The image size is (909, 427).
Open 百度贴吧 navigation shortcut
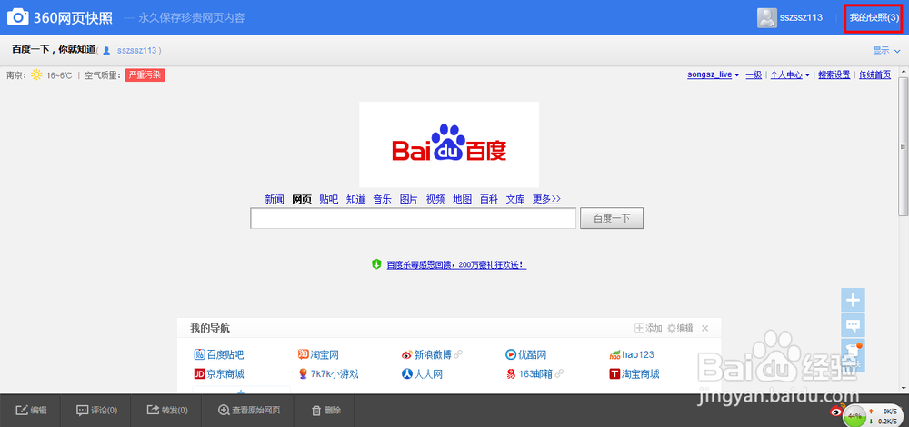219,354
